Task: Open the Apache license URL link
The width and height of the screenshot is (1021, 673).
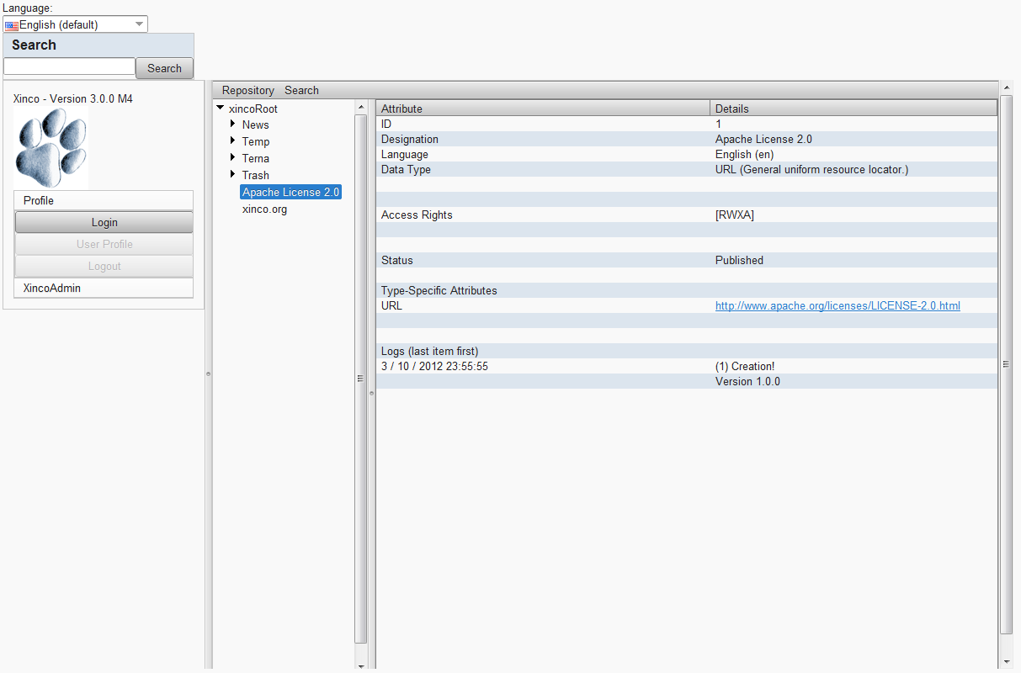Action: point(837,305)
